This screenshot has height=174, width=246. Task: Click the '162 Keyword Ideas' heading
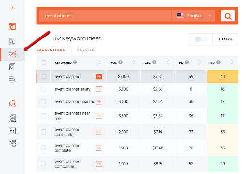(77, 38)
